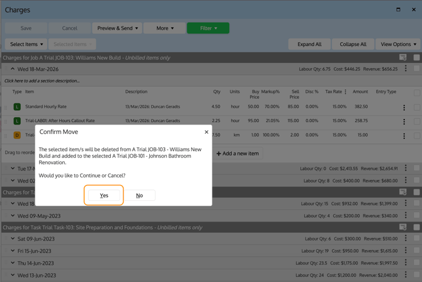This screenshot has width=422, height=282.
Task: Tick the checkbox for Standard Hourly Rate row
Action: click(x=416, y=107)
